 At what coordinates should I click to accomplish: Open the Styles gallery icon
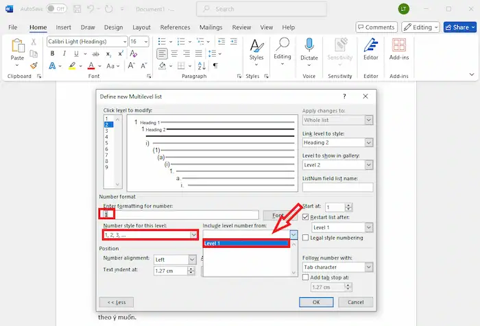tap(256, 46)
